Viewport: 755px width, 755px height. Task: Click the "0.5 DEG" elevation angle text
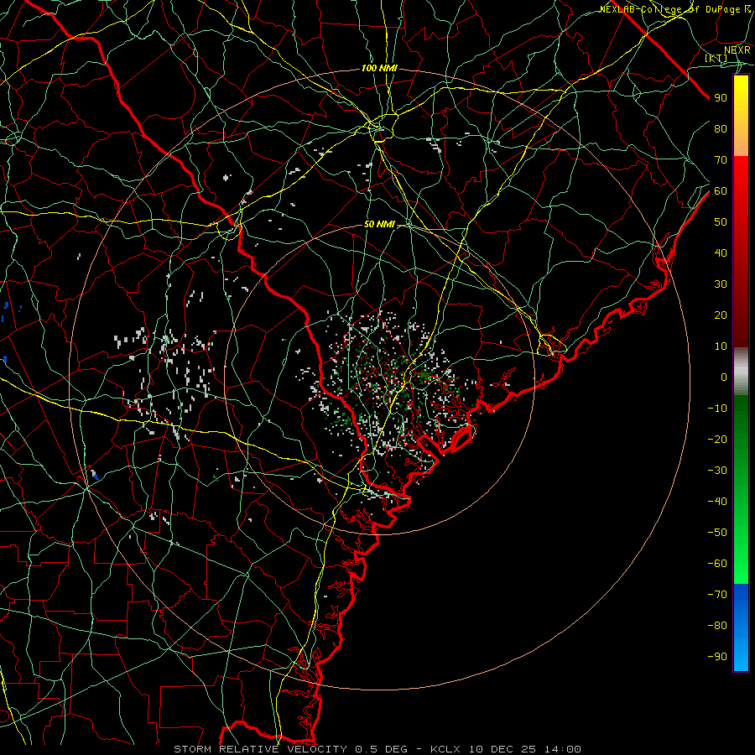coord(381,749)
